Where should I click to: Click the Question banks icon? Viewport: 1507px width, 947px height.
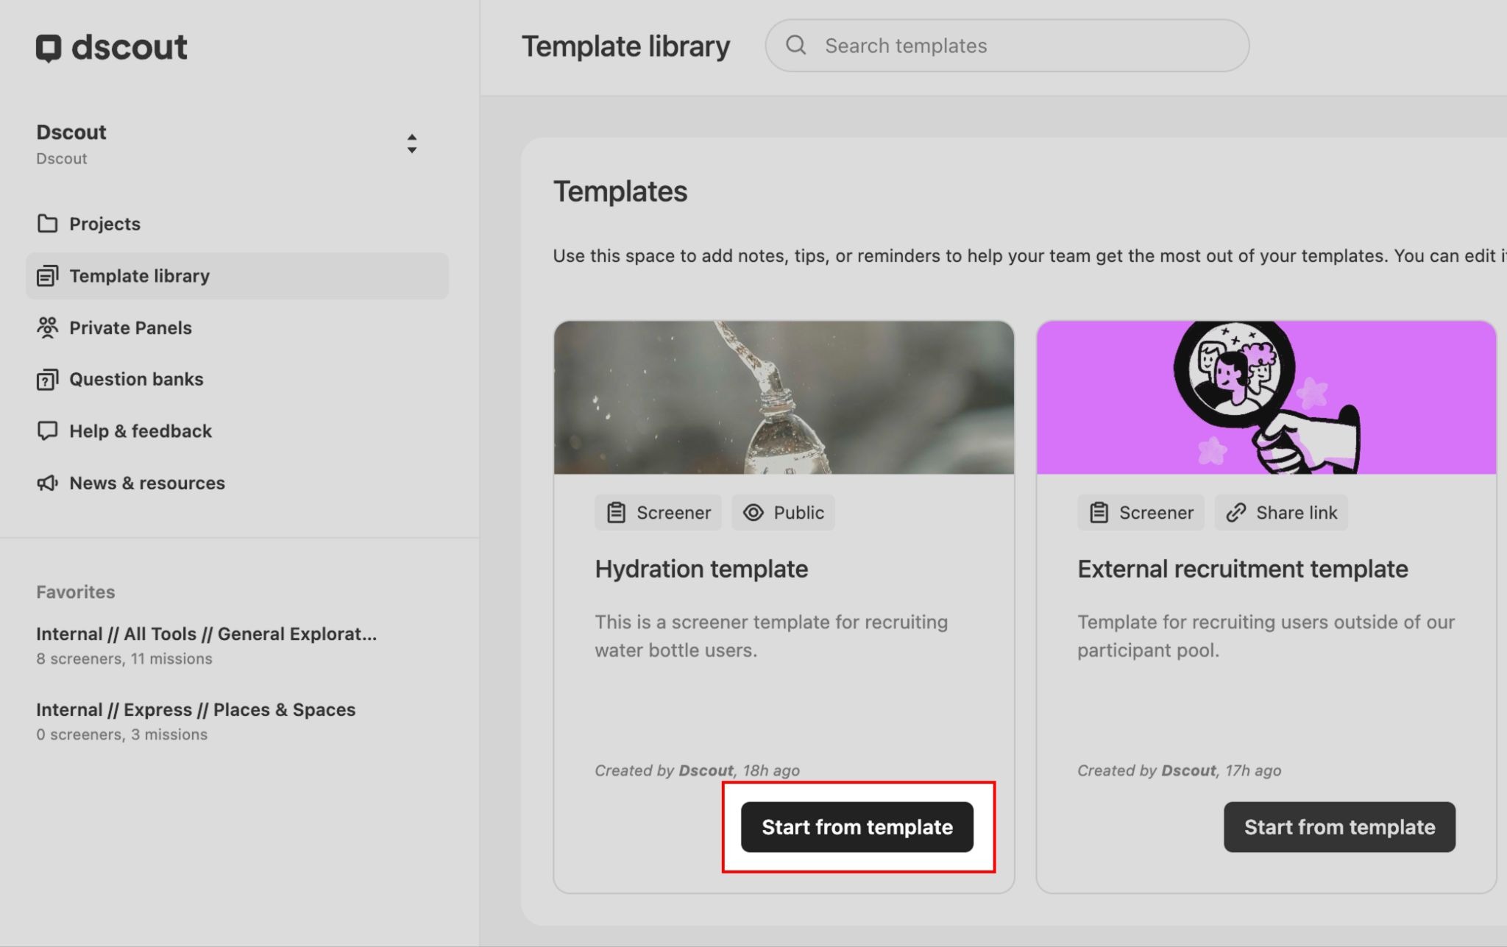[47, 380]
